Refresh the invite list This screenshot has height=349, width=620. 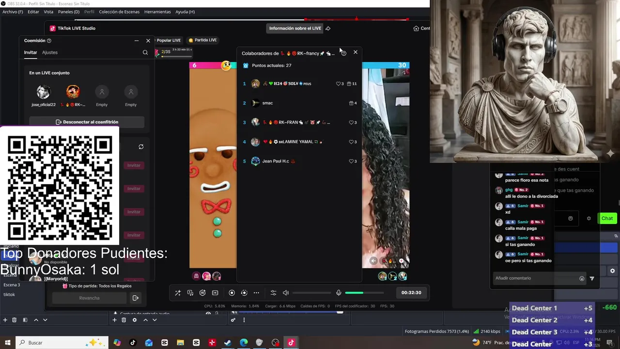141,147
